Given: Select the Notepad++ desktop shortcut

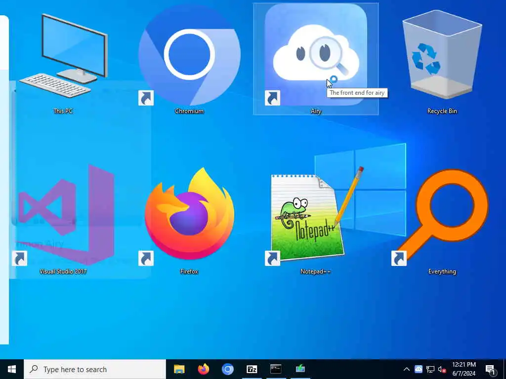Looking at the screenshot, I should [316, 215].
